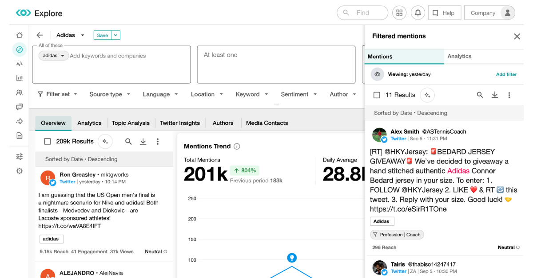Check the 11 Results select-all checkbox
The image size is (533, 278).
pos(377,95)
